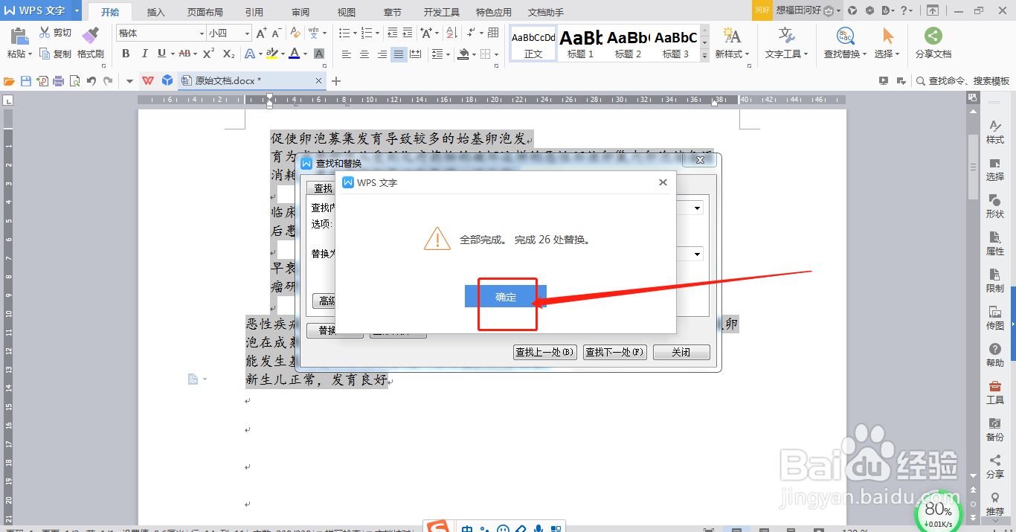The width and height of the screenshot is (1016, 532).
Task: Apply the 标题 2 style
Action: click(x=628, y=44)
